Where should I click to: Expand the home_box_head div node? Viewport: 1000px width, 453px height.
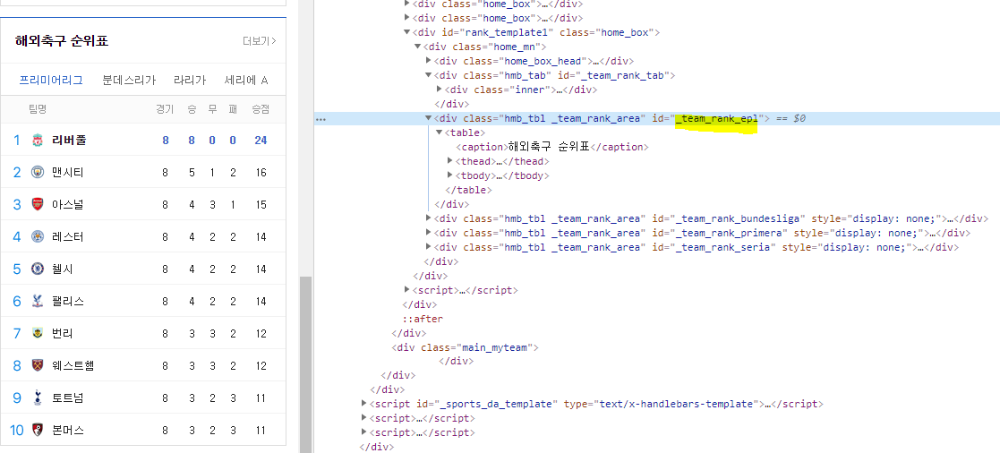429,61
